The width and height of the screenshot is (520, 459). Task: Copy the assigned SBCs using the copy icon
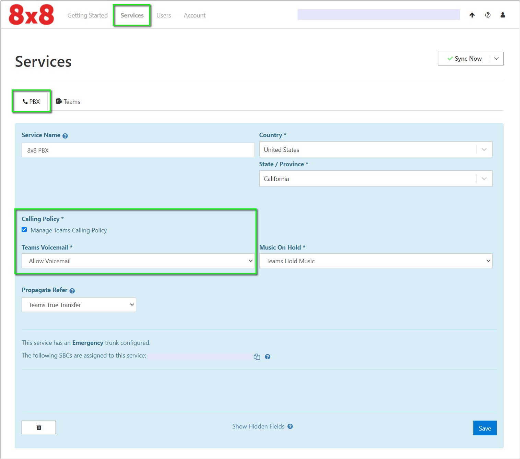pos(257,357)
